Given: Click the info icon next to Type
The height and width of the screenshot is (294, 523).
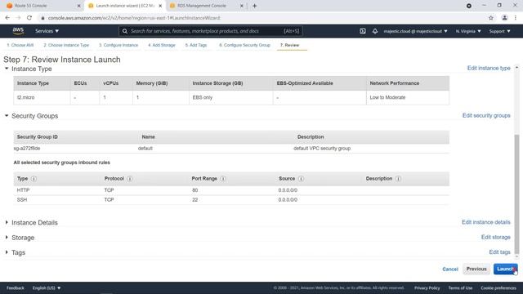Looking at the screenshot, I should click(x=34, y=179).
